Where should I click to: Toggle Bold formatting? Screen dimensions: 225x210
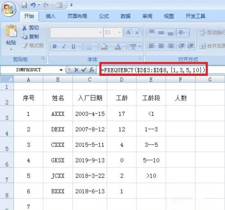54,46
